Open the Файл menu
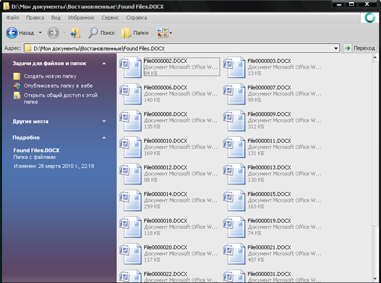This screenshot has width=381, height=283. pyautogui.click(x=13, y=18)
